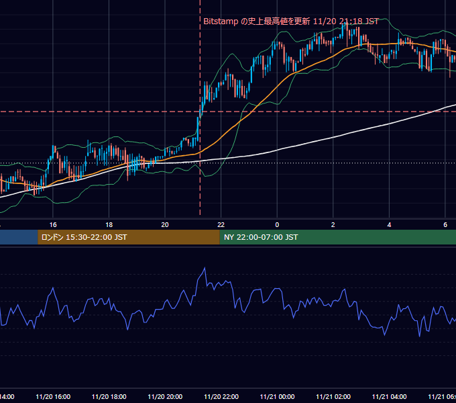Select the NY 22:00-07:00 JST session bar
456x403 pixels.
click(337, 237)
